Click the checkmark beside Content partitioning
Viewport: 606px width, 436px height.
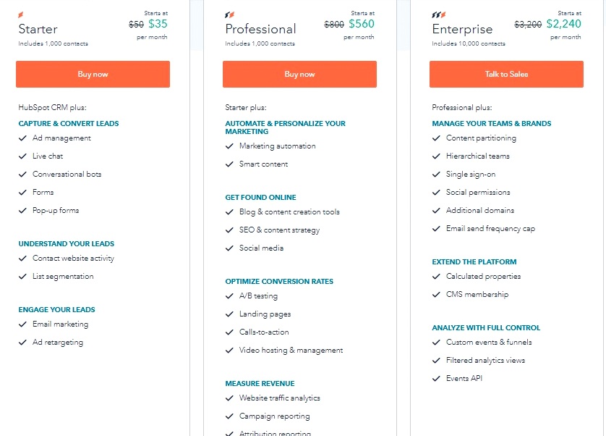pyautogui.click(x=435, y=138)
